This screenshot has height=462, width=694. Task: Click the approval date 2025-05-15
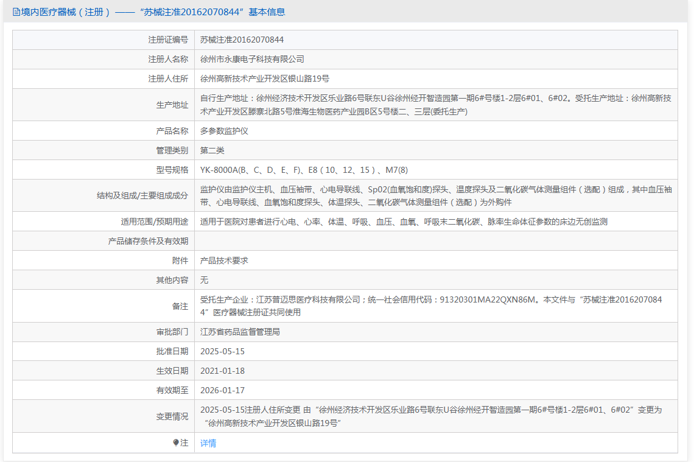pos(222,351)
